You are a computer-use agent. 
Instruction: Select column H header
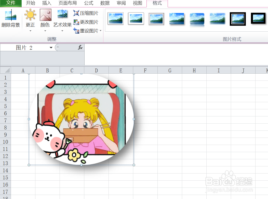coord(194,70)
